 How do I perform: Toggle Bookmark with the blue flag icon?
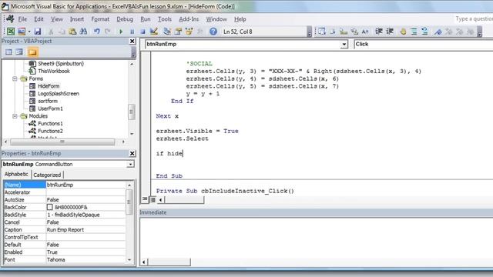click(438, 32)
